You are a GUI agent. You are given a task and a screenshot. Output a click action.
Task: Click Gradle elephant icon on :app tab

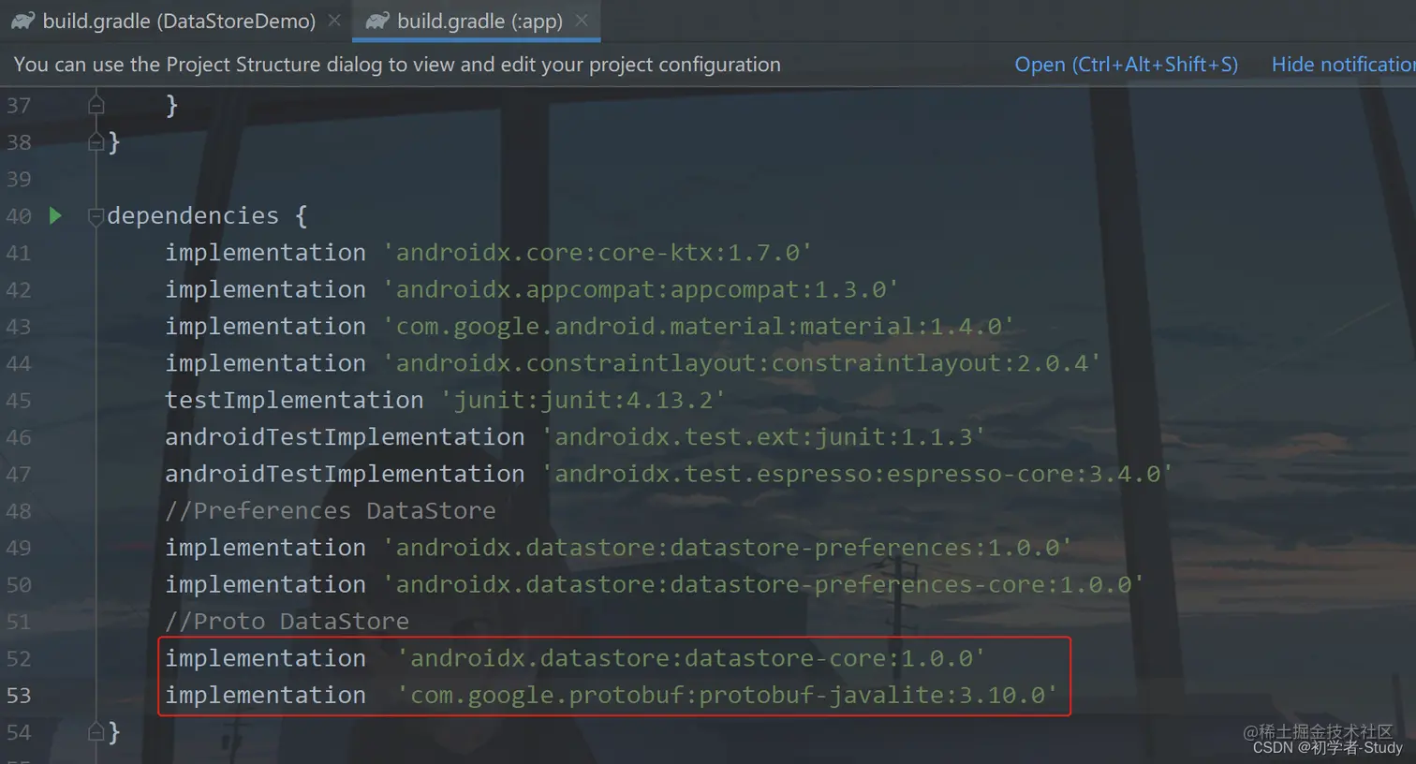click(377, 21)
